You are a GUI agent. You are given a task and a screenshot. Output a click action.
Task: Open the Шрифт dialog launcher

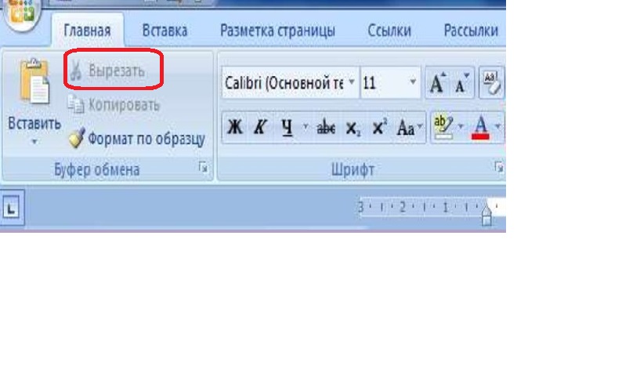(x=497, y=167)
